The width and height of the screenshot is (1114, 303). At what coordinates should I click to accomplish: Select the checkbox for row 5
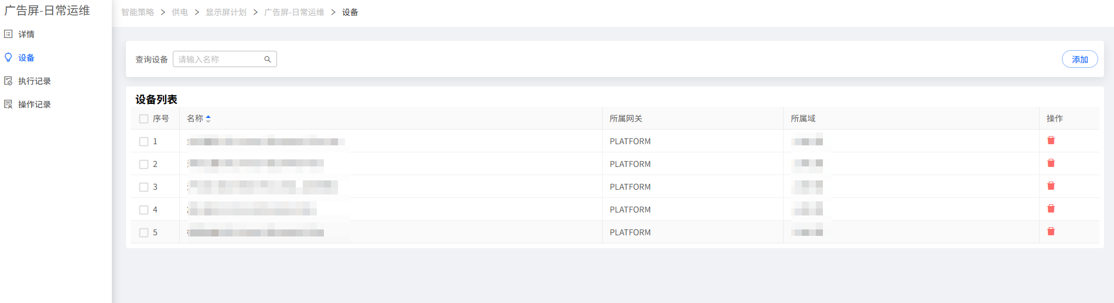coord(143,232)
